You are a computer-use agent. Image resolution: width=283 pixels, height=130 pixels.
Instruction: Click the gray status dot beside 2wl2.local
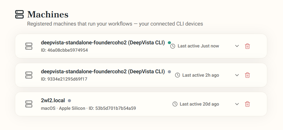(69, 101)
